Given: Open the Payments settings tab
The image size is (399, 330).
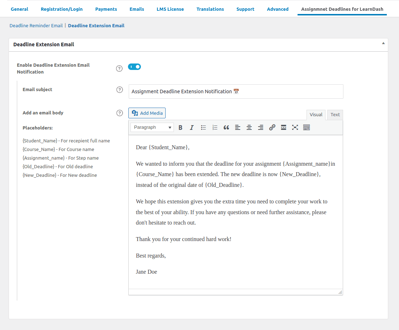Looking at the screenshot, I should coord(106,9).
